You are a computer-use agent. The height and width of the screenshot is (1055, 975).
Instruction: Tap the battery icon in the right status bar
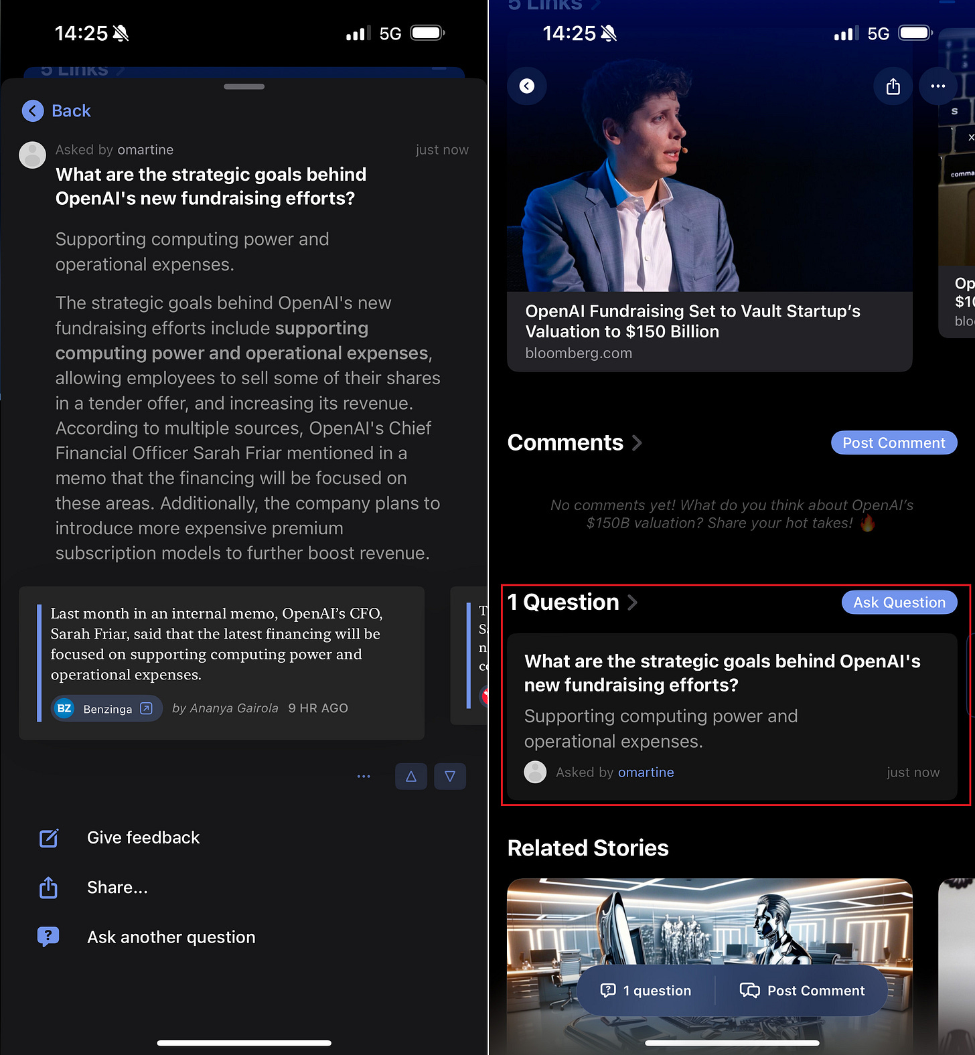[x=915, y=33]
